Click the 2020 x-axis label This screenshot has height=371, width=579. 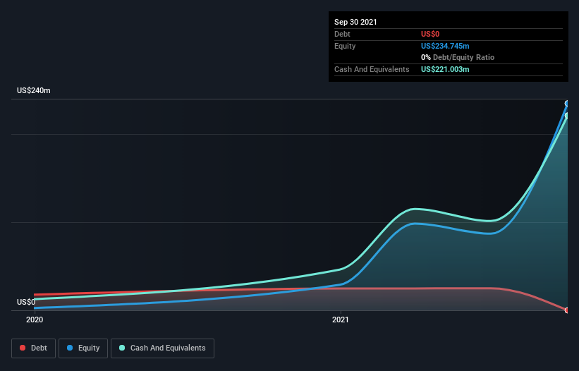coord(35,320)
